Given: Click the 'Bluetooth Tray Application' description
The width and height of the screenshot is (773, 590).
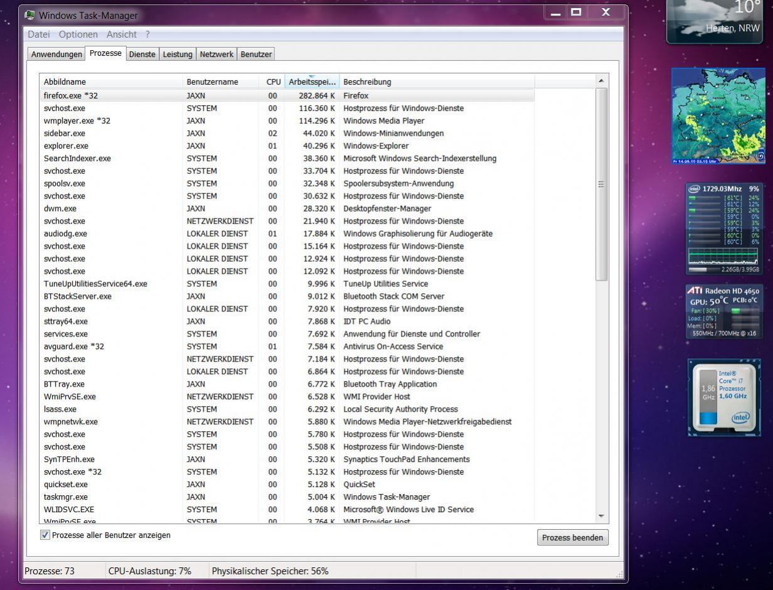Looking at the screenshot, I should 390,384.
